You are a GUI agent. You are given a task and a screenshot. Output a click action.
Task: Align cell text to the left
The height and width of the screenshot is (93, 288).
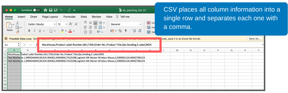(85, 27)
